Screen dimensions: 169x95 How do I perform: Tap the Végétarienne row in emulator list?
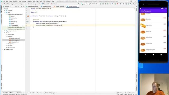pyautogui.click(x=153, y=50)
